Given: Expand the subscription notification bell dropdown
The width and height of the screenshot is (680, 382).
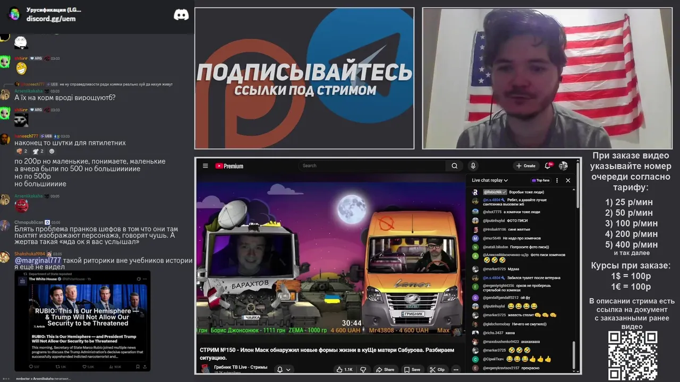Looking at the screenshot, I should pos(284,369).
